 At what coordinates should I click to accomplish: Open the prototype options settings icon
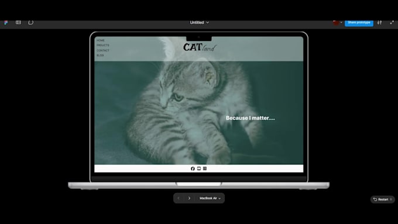coord(379,23)
